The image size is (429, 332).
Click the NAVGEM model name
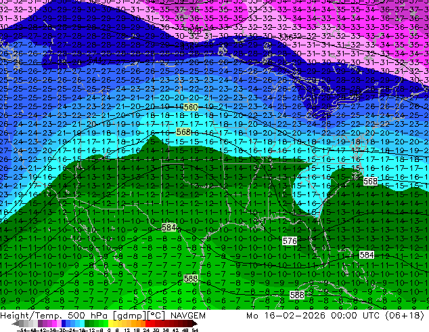point(188,316)
